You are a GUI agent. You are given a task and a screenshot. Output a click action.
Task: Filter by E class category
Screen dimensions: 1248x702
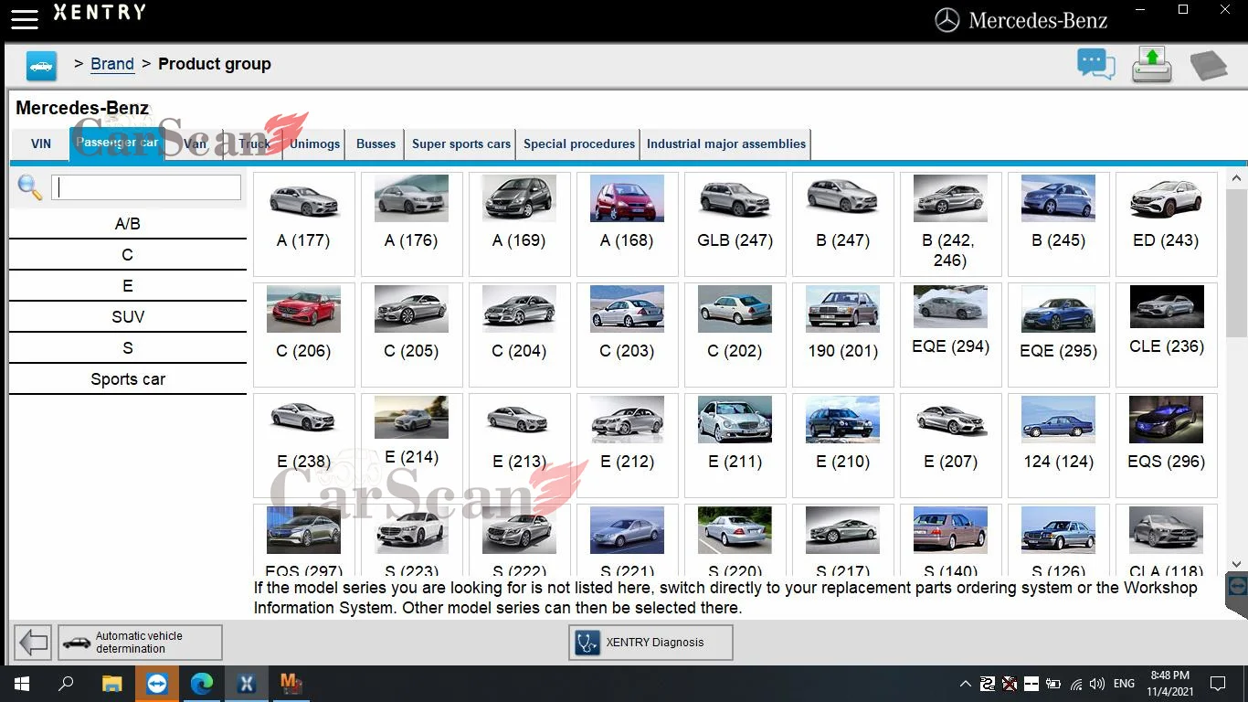click(x=128, y=286)
